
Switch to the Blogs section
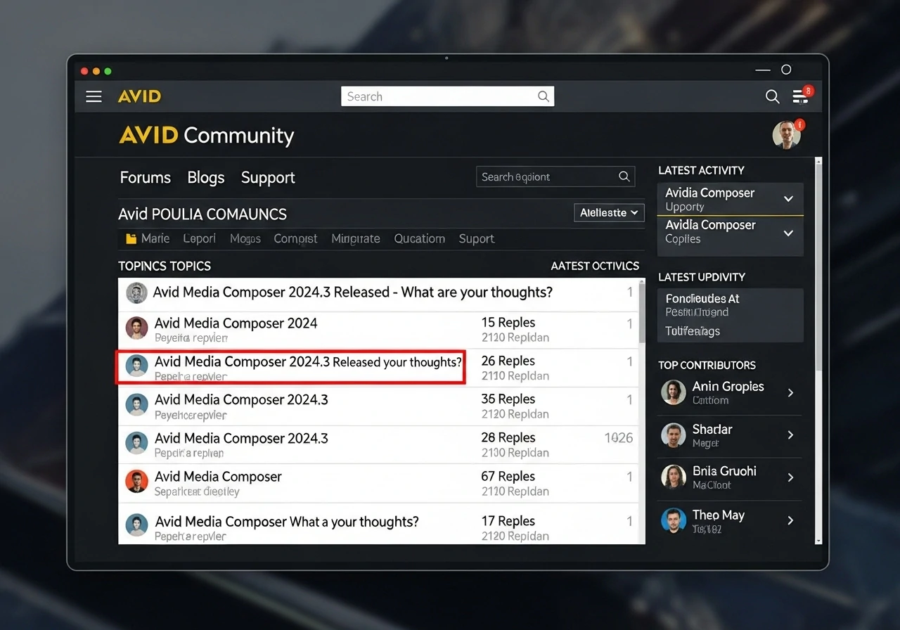[x=205, y=178]
